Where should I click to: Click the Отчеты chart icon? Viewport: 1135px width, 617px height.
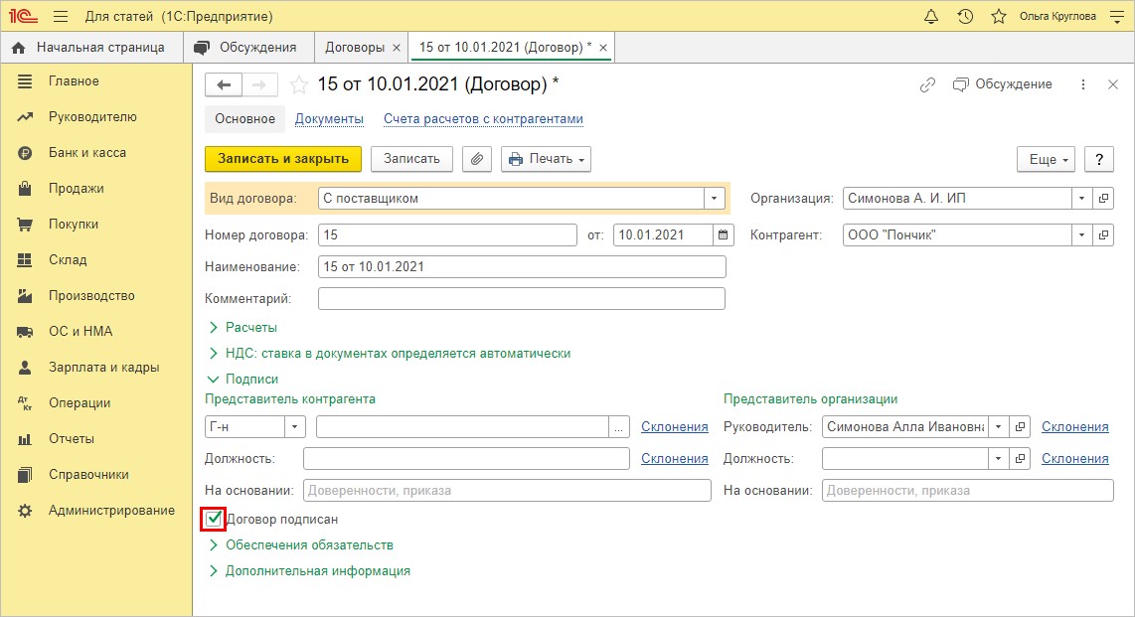point(25,438)
